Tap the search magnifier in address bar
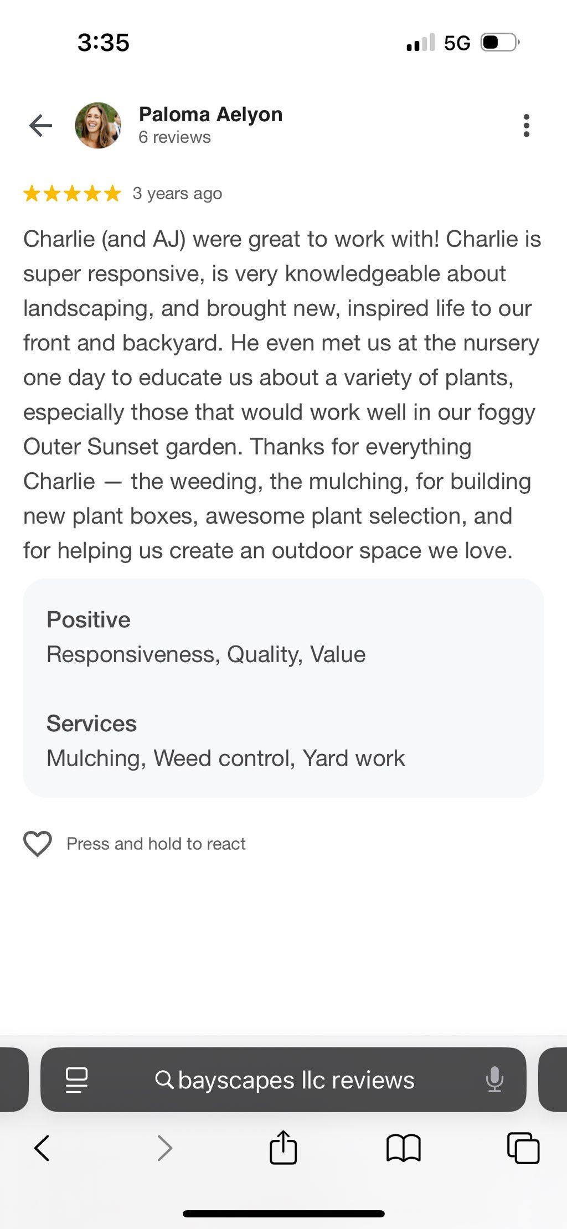This screenshot has width=567, height=1229. coord(164,1080)
